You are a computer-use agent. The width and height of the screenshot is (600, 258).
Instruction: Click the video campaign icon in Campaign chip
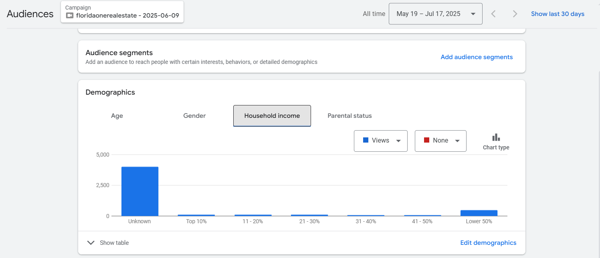pos(70,16)
